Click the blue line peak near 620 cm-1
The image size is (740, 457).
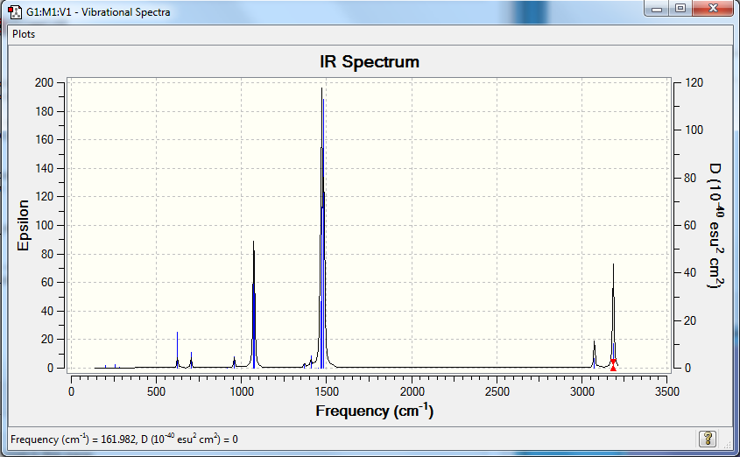click(x=178, y=350)
